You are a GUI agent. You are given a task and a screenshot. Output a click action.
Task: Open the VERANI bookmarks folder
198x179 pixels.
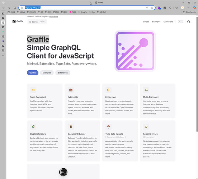coord(21,12)
